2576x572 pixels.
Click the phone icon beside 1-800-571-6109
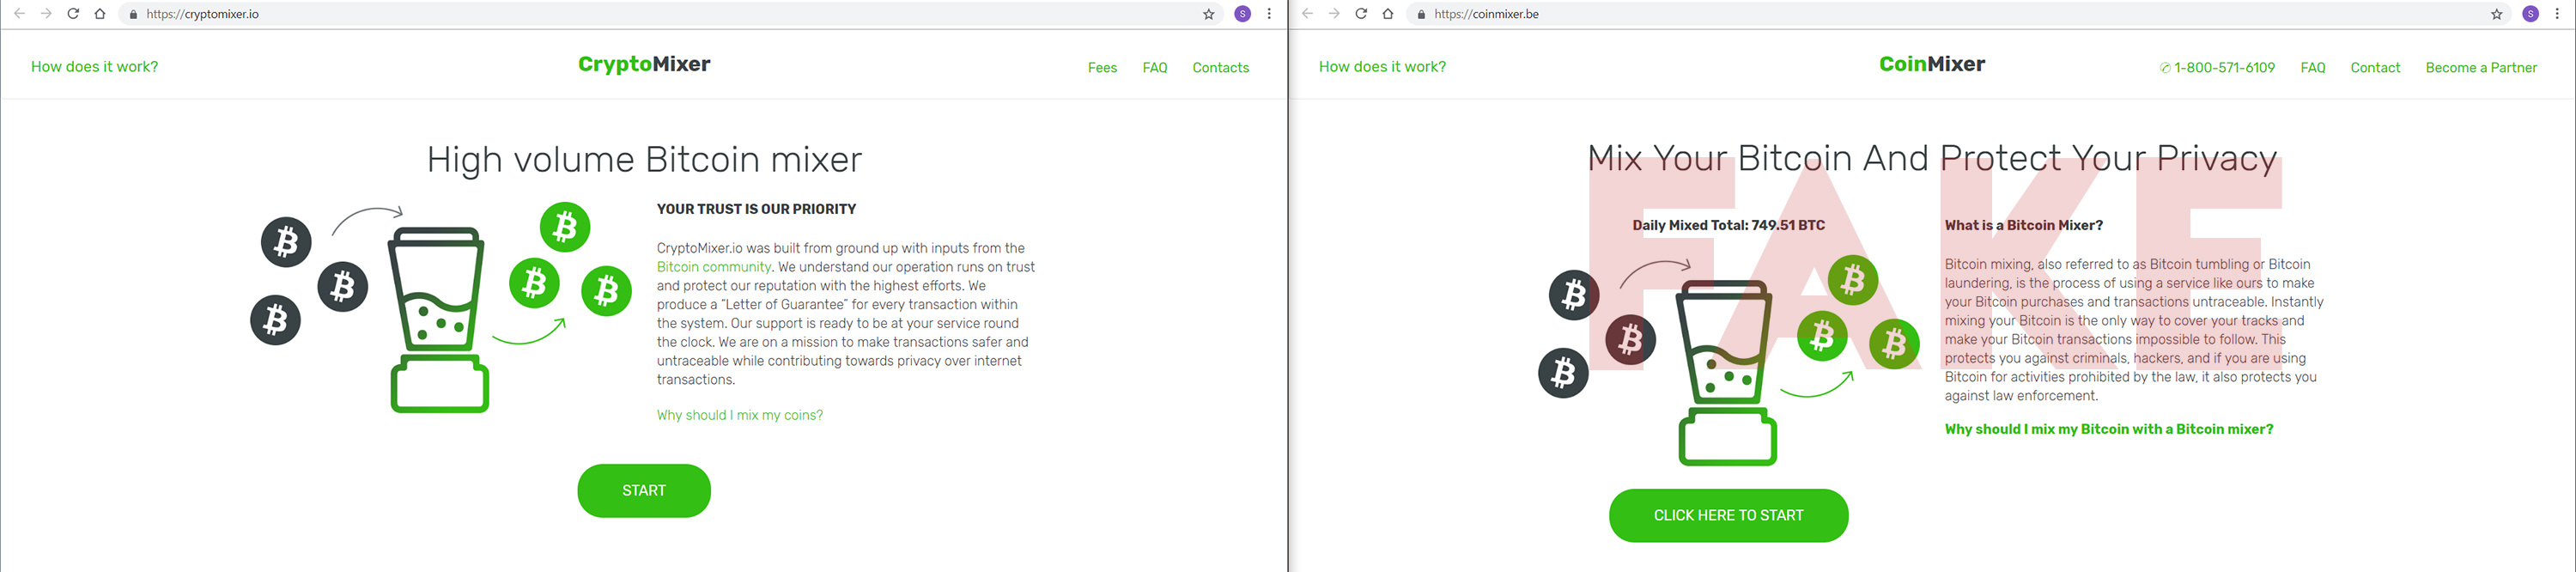[2165, 68]
